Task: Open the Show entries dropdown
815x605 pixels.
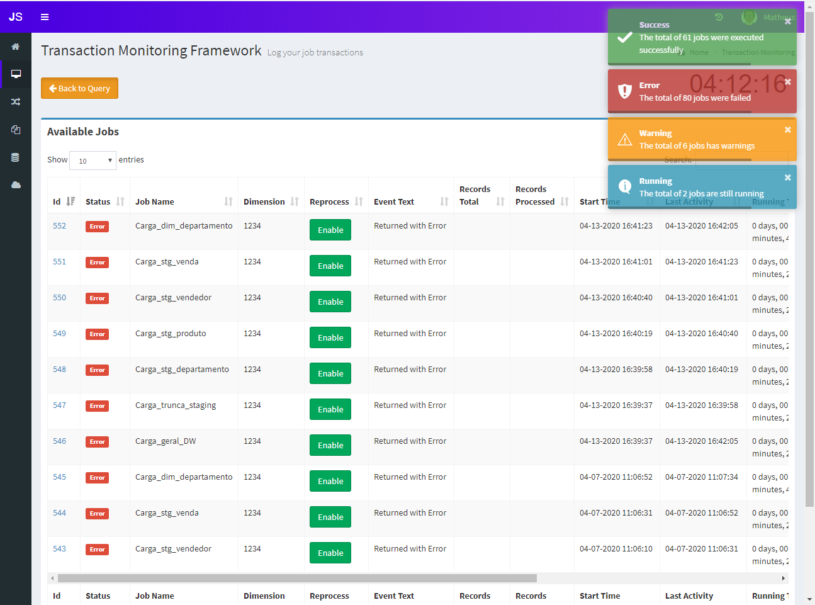Action: pos(93,161)
